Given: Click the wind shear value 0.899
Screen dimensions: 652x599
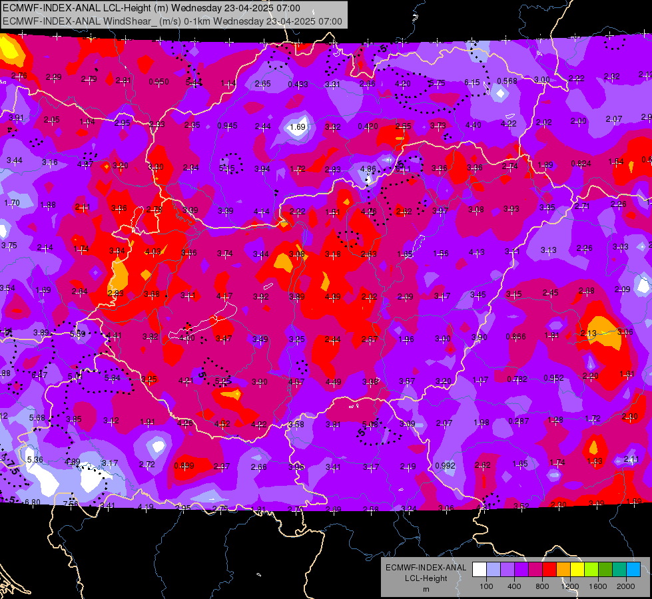Looking at the screenshot, I should pos(184,466).
